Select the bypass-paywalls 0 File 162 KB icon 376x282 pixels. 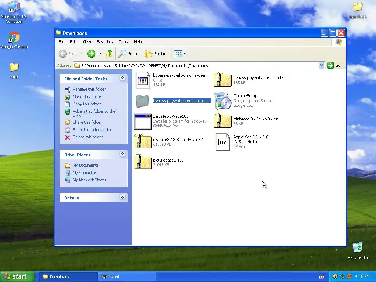(143, 80)
